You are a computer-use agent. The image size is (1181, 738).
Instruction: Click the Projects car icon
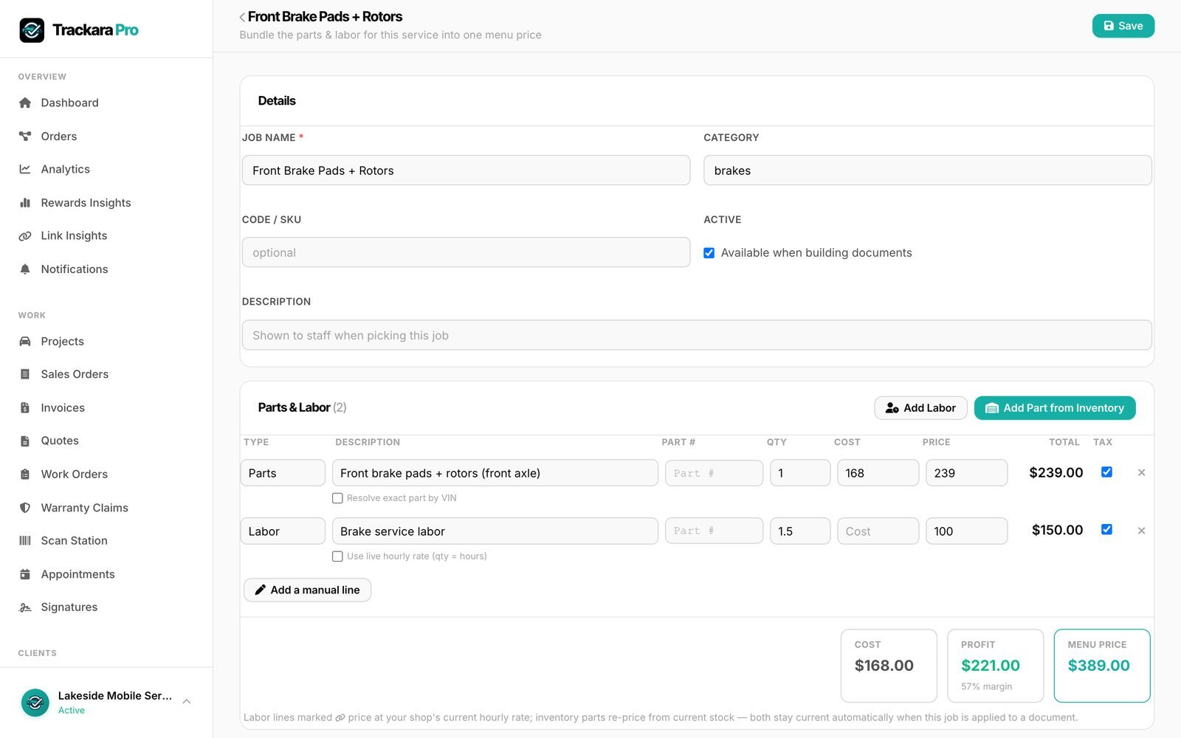(x=25, y=341)
